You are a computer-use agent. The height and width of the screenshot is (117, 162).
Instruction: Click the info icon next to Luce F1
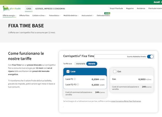coord(75,79)
